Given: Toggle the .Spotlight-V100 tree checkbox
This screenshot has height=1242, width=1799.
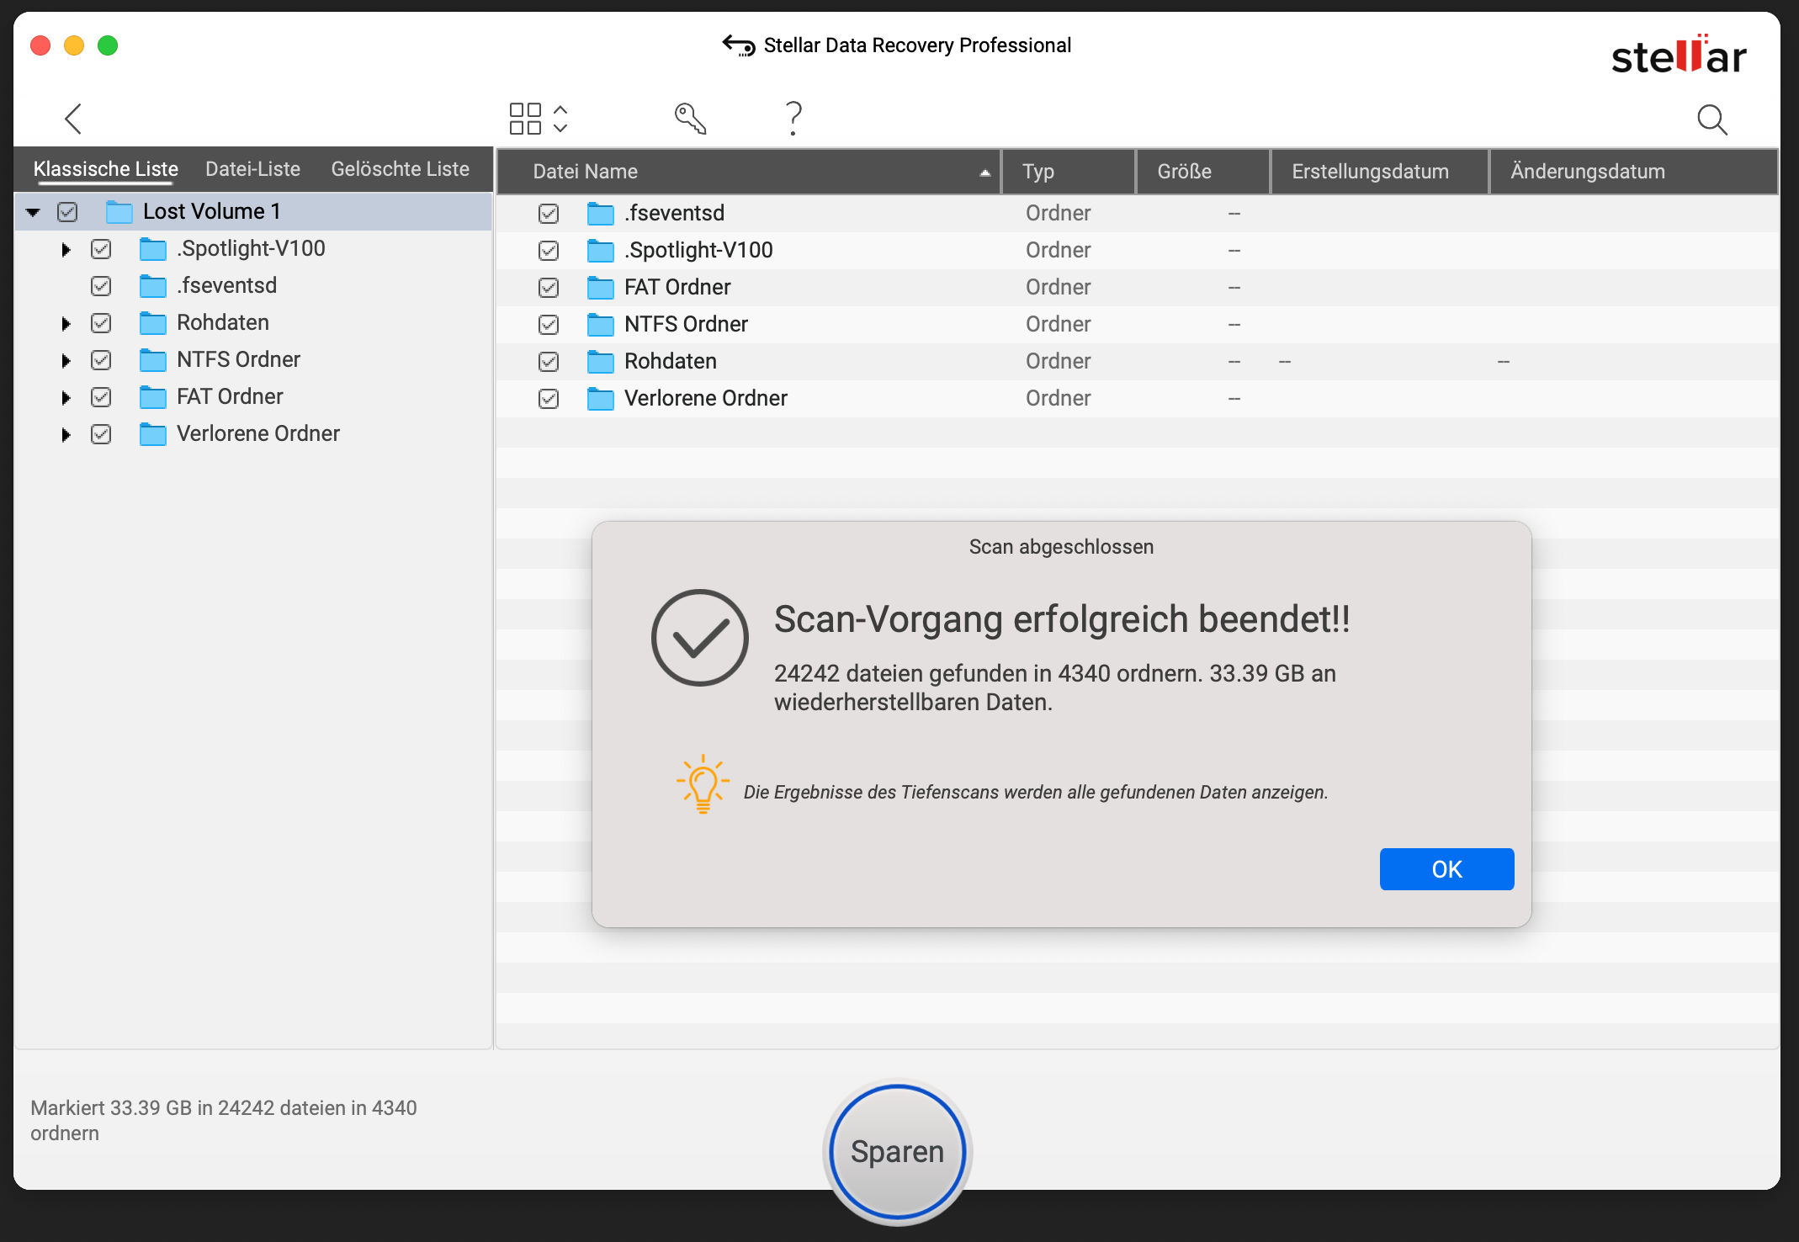Looking at the screenshot, I should point(101,249).
